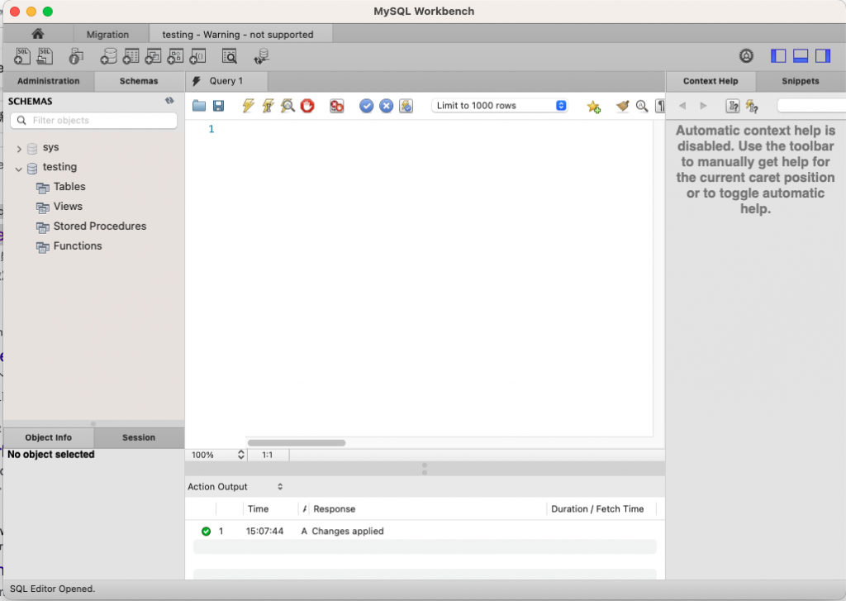Switch to the Schemas tab
Screen dimensions: 846x601
click(139, 81)
